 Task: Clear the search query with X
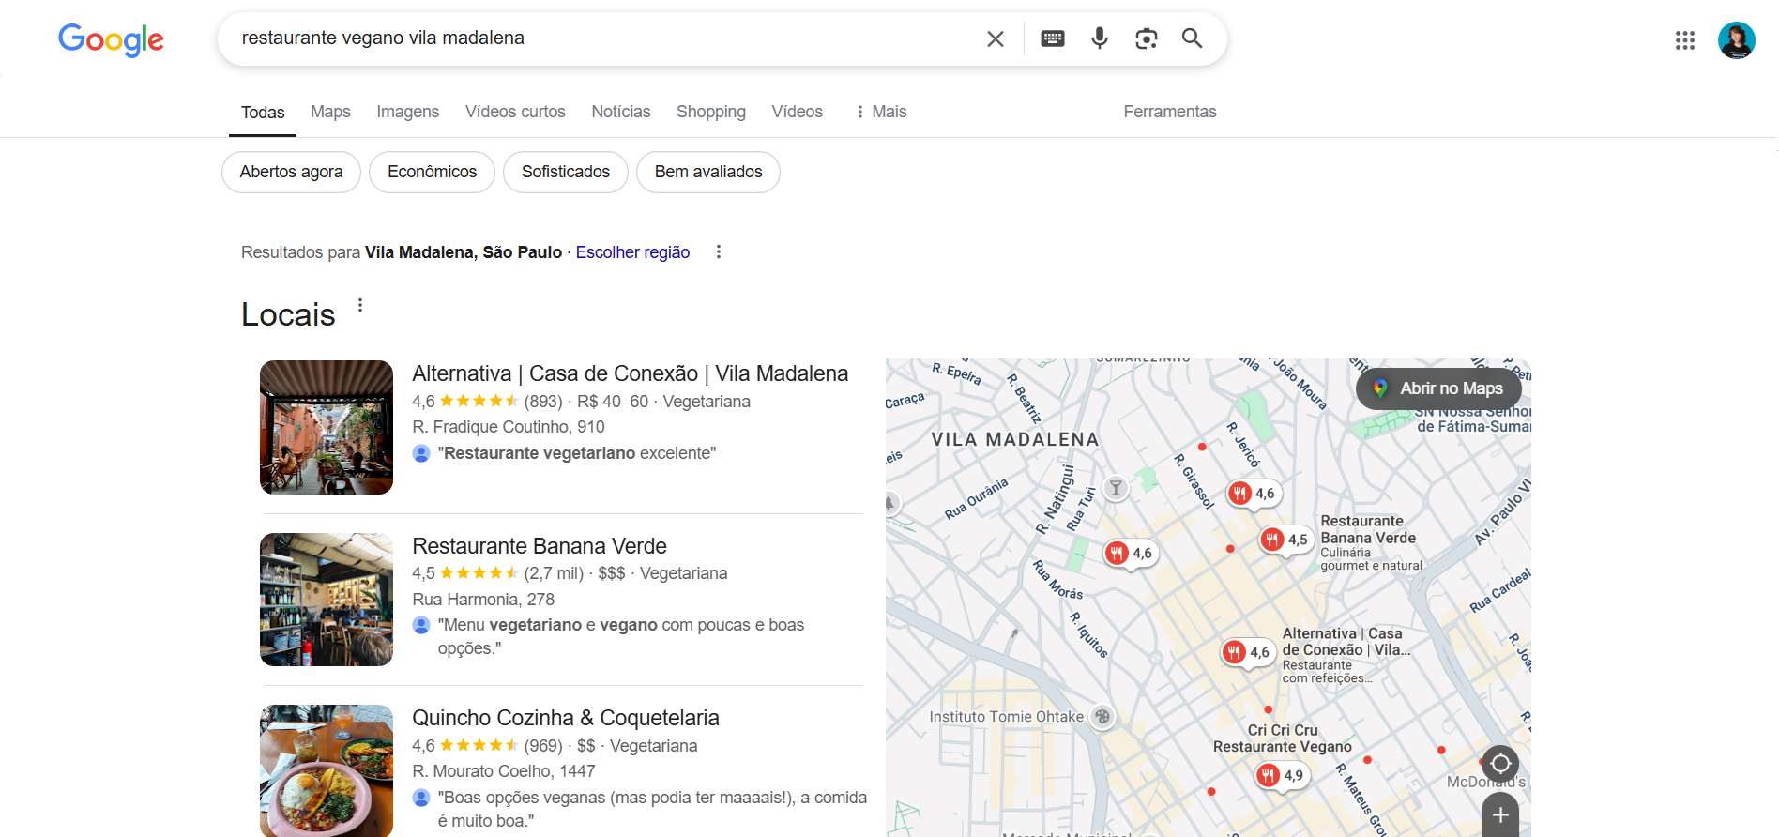tap(996, 38)
